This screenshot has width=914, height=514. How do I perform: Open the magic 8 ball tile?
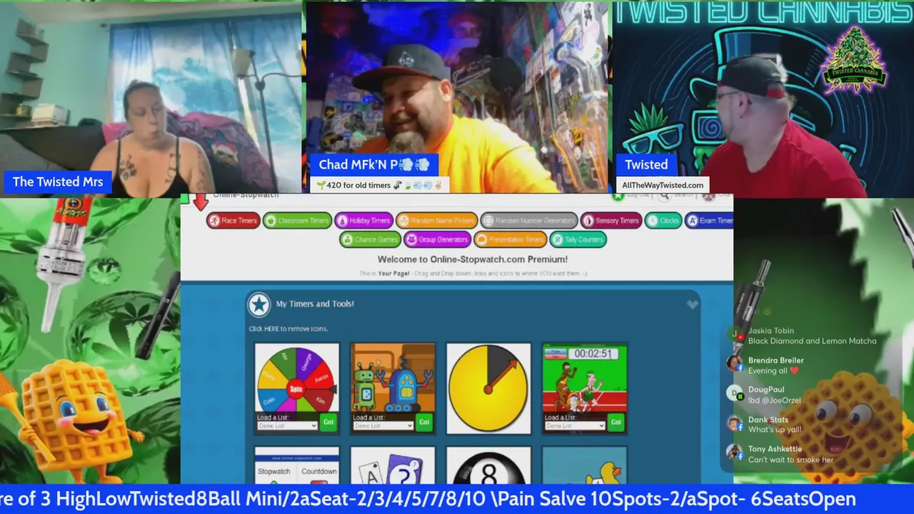click(x=488, y=465)
